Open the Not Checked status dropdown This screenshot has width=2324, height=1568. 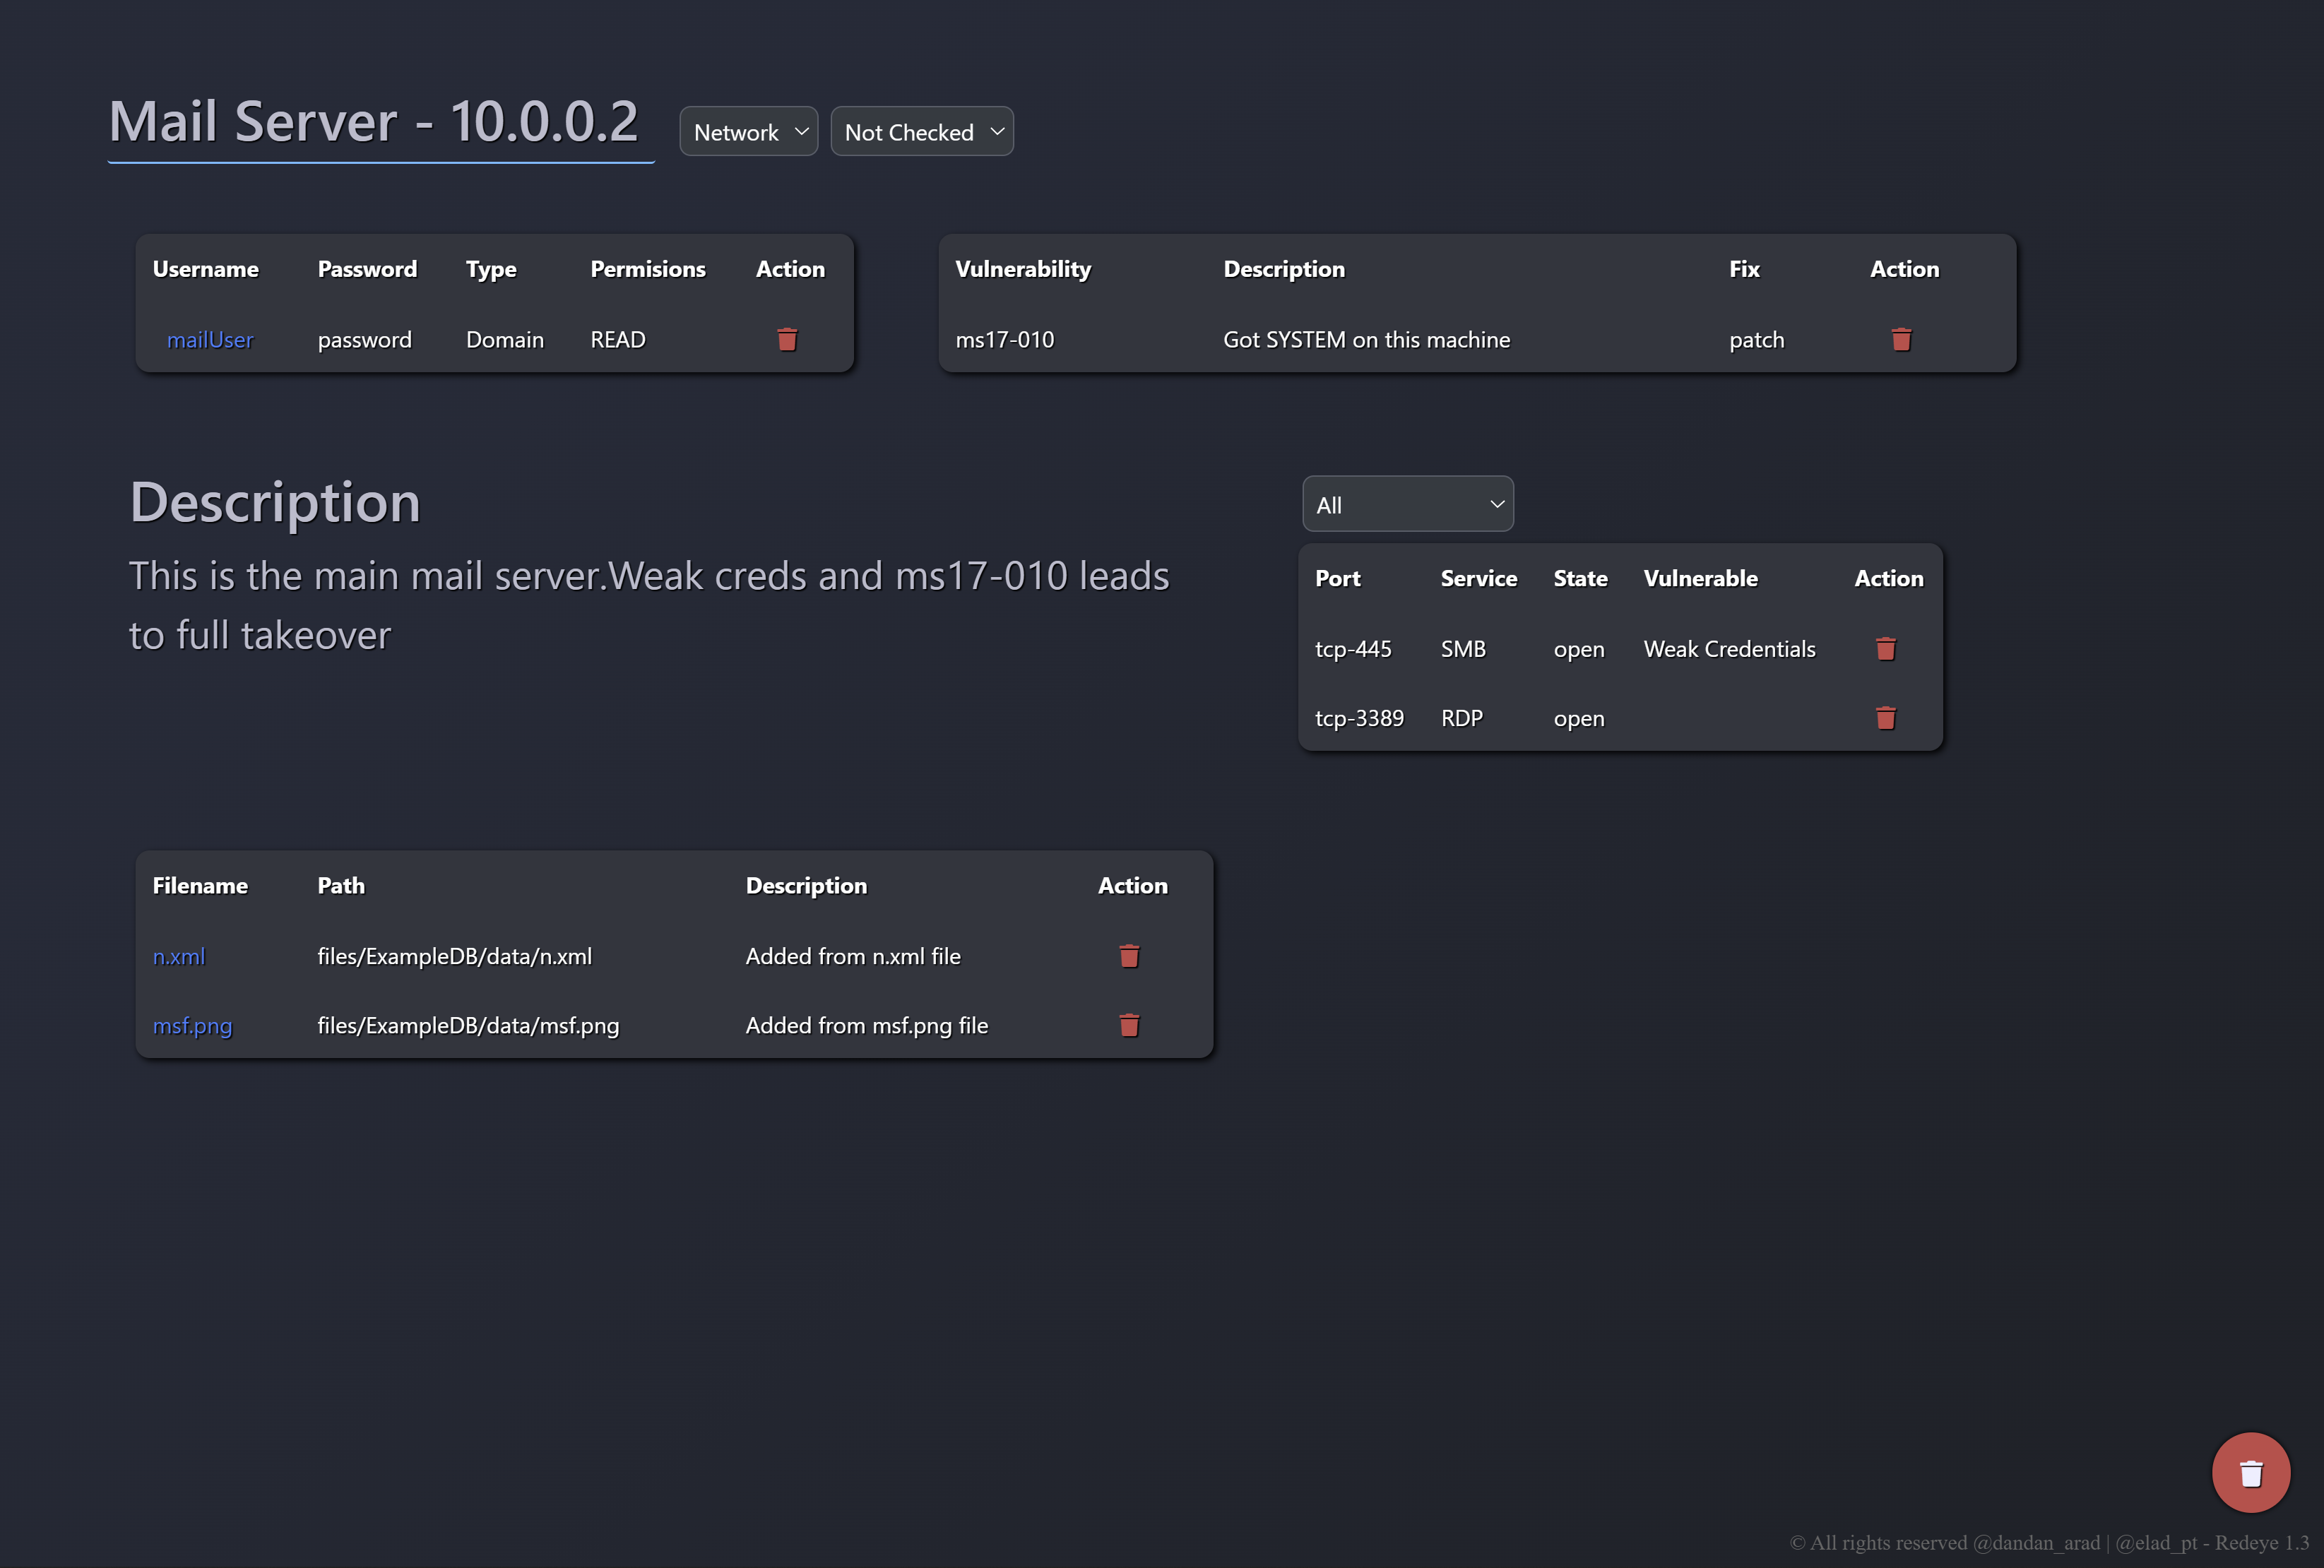pyautogui.click(x=921, y=132)
